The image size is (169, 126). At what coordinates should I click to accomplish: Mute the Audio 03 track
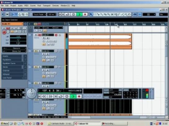coord(36,67)
